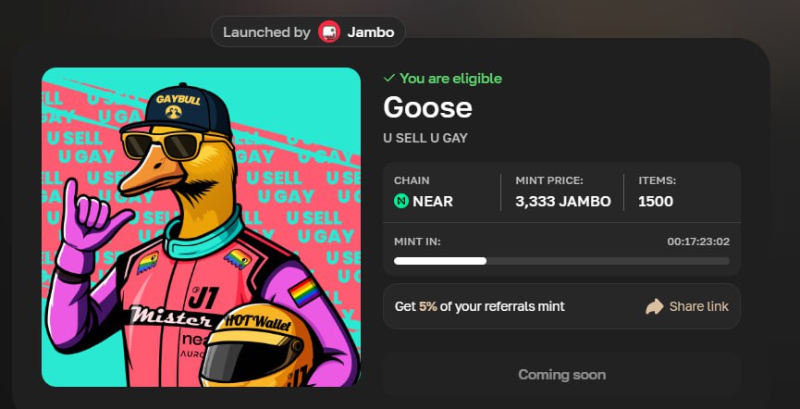Click the U SELL U GAY subtitle
The width and height of the screenshot is (800, 409).
pyautogui.click(x=425, y=138)
